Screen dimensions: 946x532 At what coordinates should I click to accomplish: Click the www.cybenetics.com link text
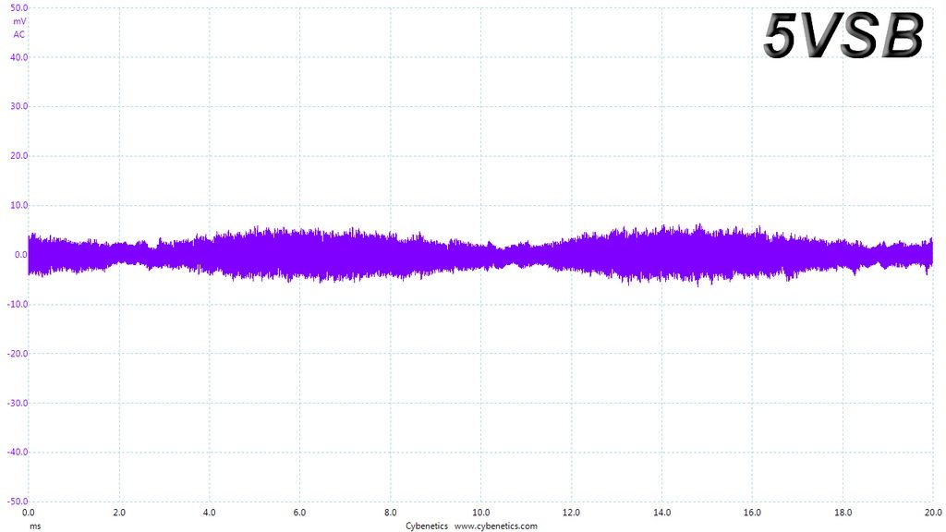point(495,526)
